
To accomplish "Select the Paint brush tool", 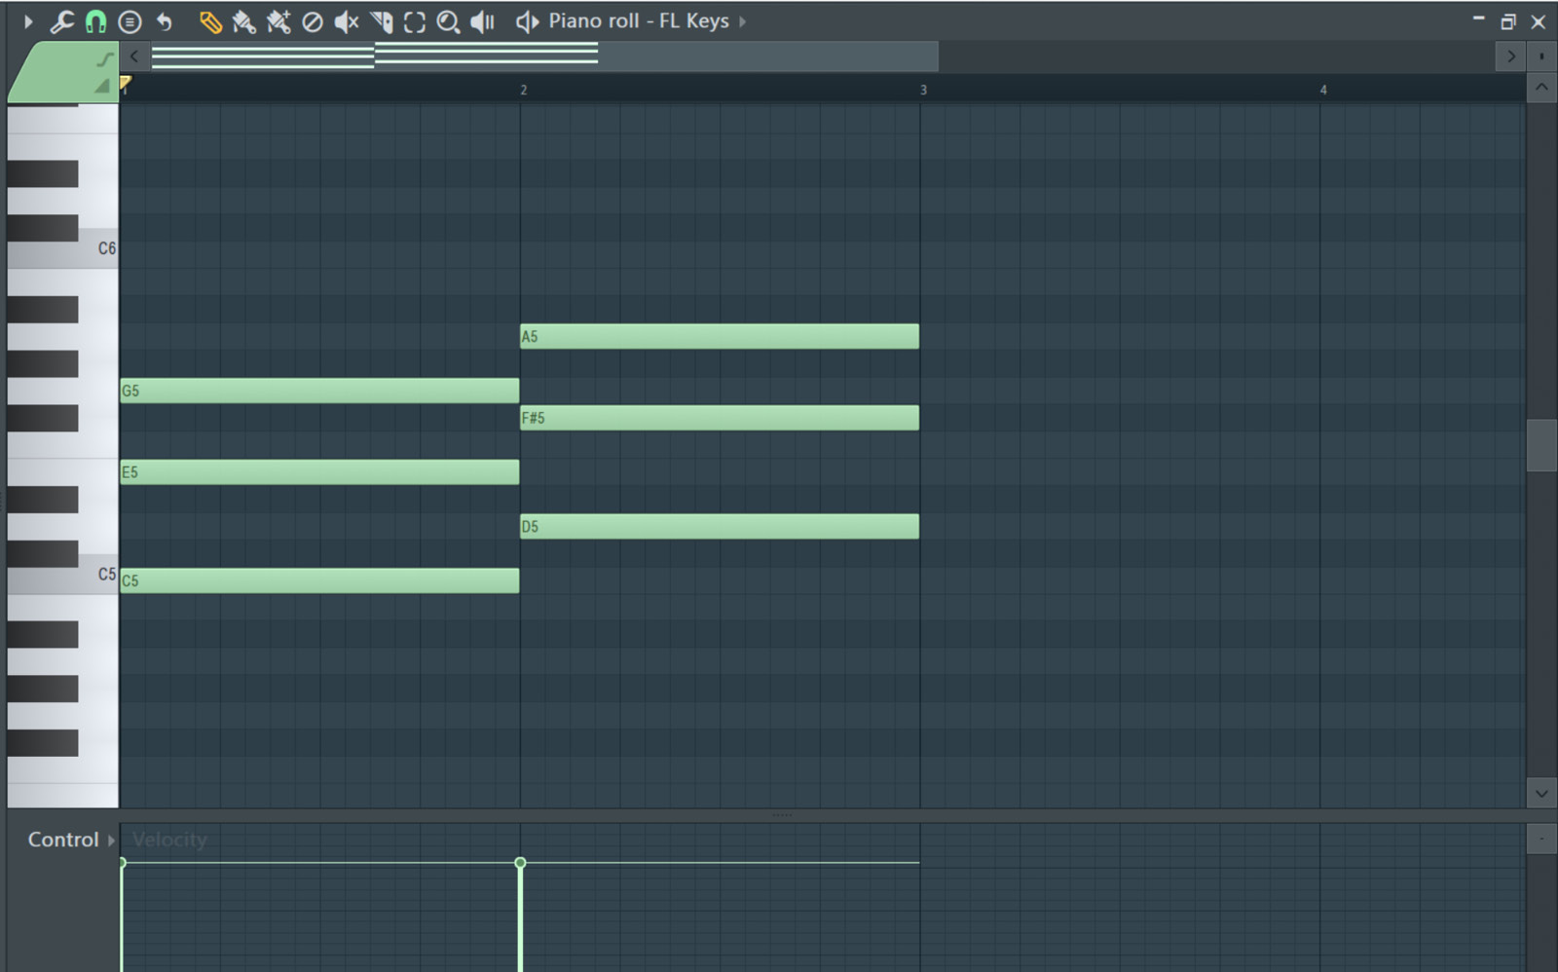I will (243, 21).
